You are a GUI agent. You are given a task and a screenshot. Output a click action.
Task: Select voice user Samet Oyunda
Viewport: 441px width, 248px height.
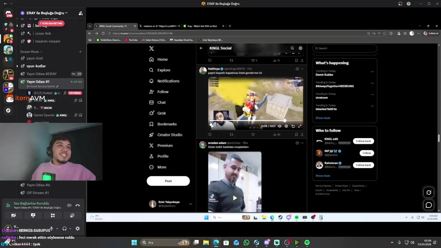pyautogui.click(x=44, y=115)
